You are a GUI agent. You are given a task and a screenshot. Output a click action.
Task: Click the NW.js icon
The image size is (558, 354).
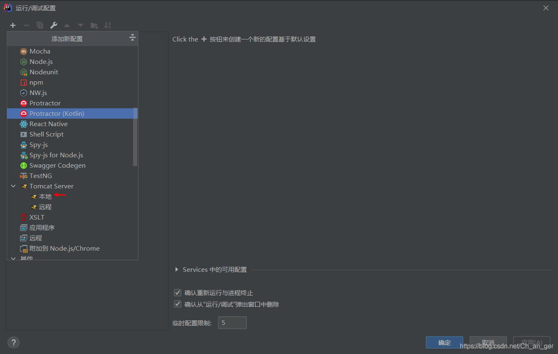pyautogui.click(x=24, y=93)
